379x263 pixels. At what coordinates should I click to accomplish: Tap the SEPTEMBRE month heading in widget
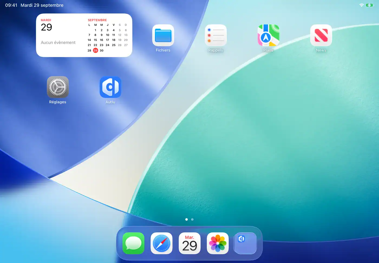click(x=97, y=20)
